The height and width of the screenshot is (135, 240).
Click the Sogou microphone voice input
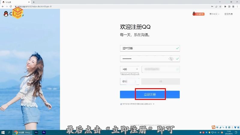point(226,127)
